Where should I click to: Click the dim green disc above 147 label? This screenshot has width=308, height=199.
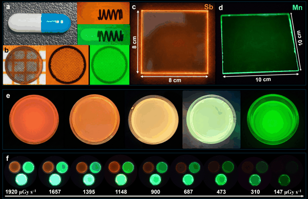pyautogui.click(x=284, y=180)
